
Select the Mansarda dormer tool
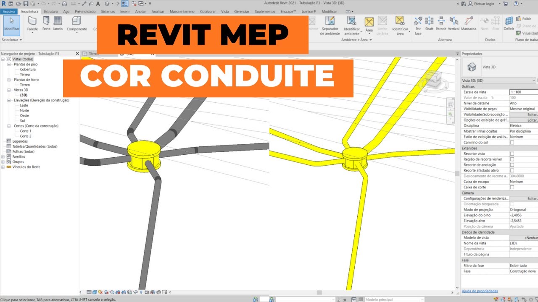pyautogui.click(x=469, y=23)
